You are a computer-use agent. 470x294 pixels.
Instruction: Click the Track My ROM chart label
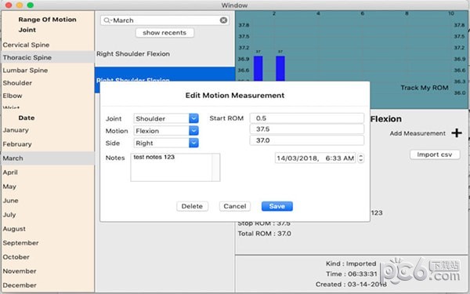click(425, 88)
